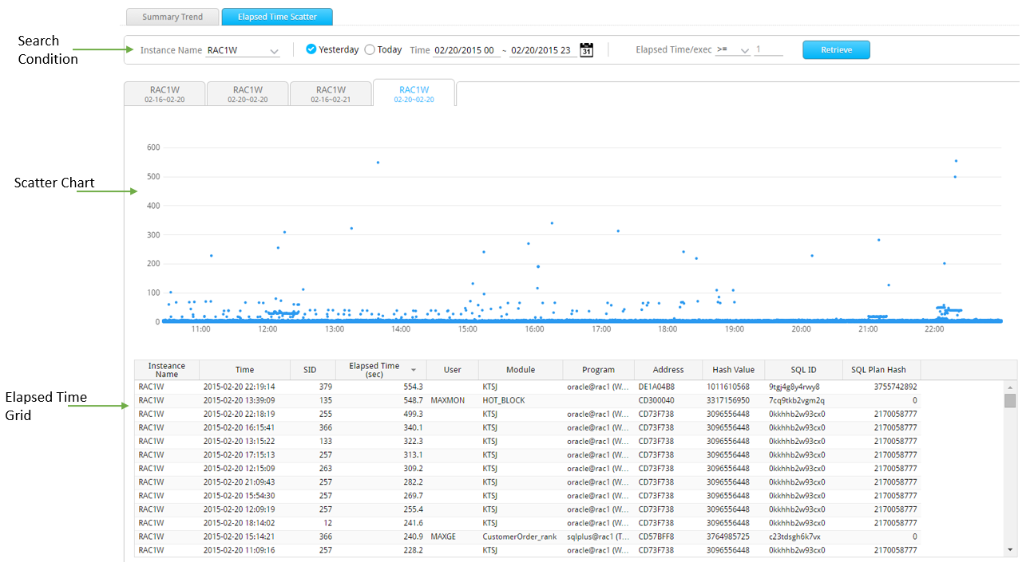The image size is (1030, 566).
Task: Sort by the Time column header
Action: (244, 370)
